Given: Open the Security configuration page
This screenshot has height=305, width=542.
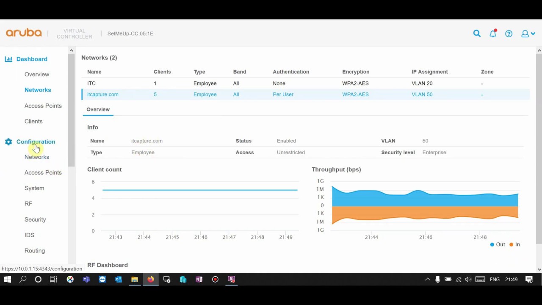Looking at the screenshot, I should click(x=35, y=219).
